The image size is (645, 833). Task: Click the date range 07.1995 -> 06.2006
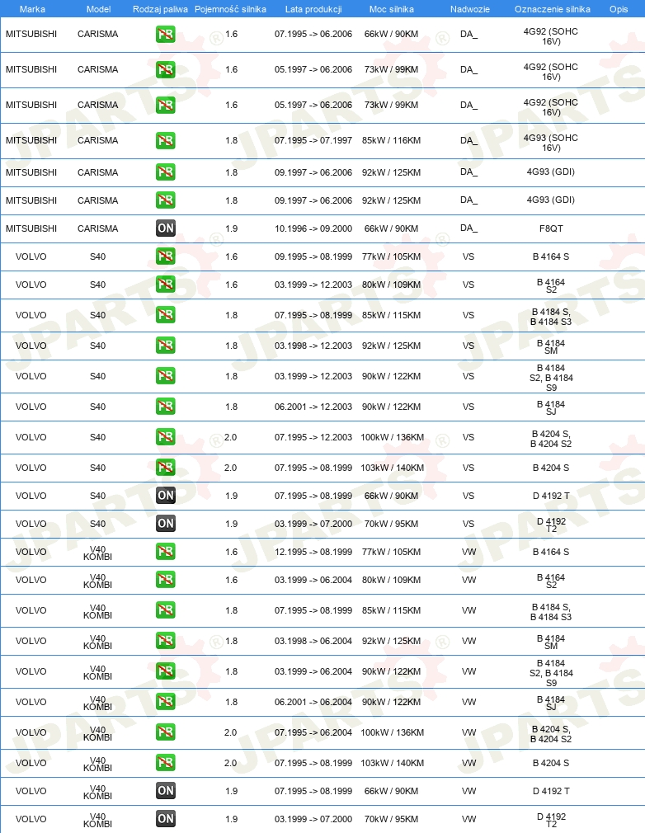click(313, 34)
